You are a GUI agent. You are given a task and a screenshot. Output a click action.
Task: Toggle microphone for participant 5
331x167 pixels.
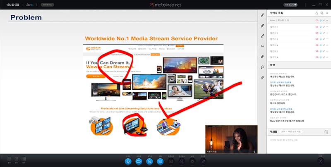[320, 51]
